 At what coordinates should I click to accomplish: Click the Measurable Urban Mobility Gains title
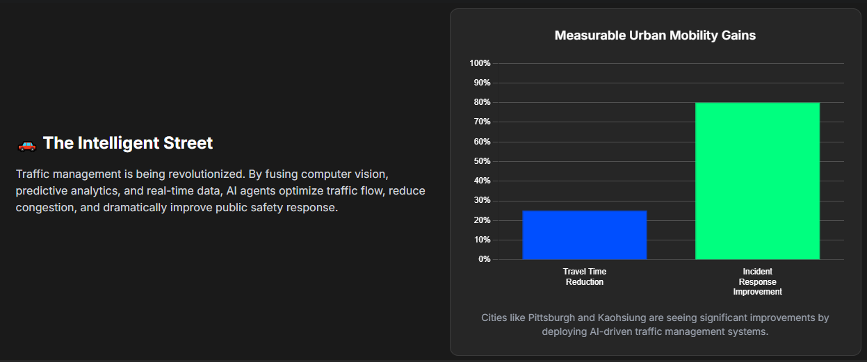pos(655,35)
